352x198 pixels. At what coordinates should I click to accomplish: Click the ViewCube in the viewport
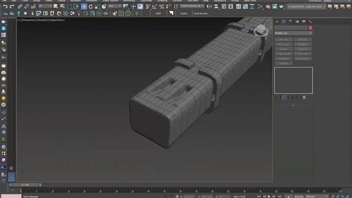pyautogui.click(x=261, y=30)
